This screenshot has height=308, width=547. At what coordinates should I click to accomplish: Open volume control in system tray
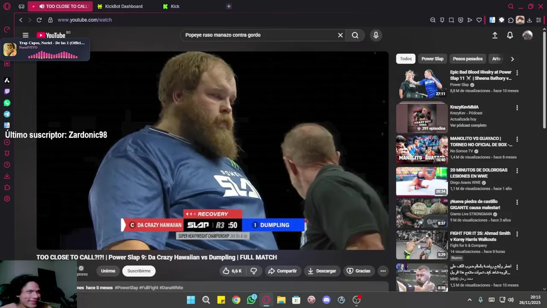coord(511,300)
